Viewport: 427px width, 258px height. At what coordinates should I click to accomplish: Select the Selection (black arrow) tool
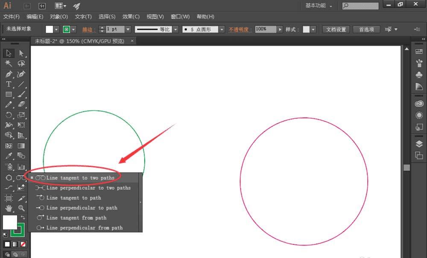coord(9,53)
